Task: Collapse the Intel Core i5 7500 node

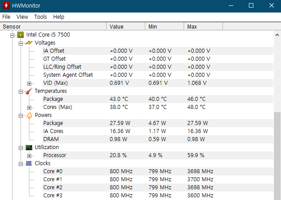Action: (12, 35)
